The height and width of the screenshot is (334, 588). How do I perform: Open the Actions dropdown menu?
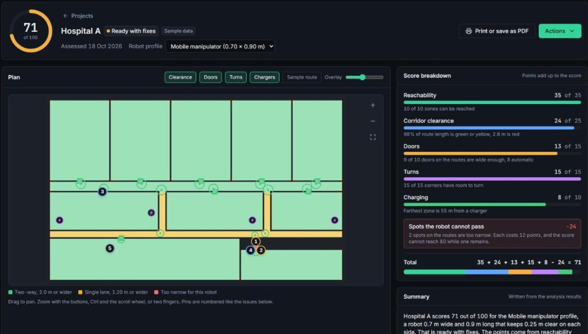pos(560,31)
